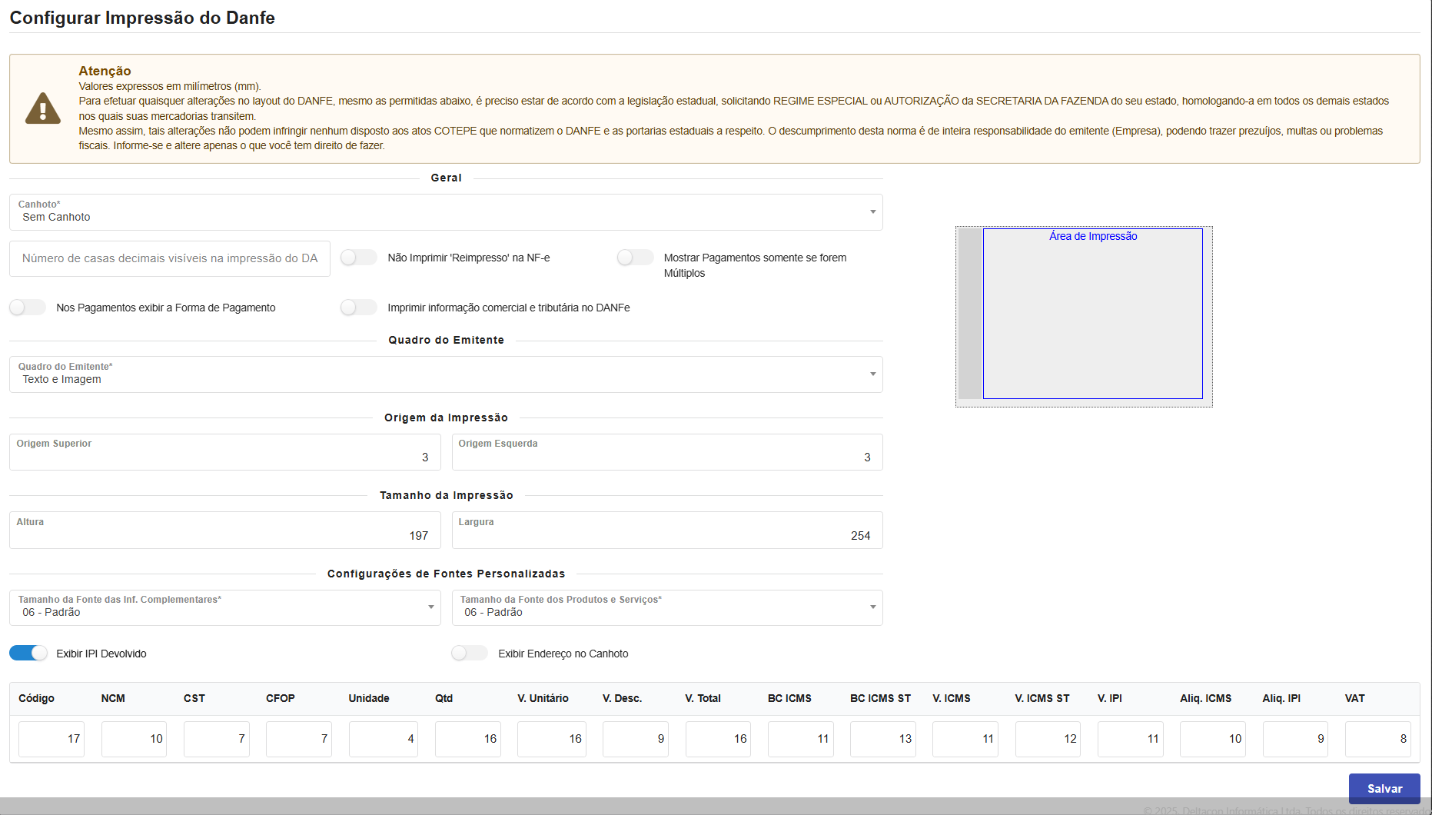Open Tamanho da Fonte dos Produtos dropdown
1432x815 pixels.
666,607
